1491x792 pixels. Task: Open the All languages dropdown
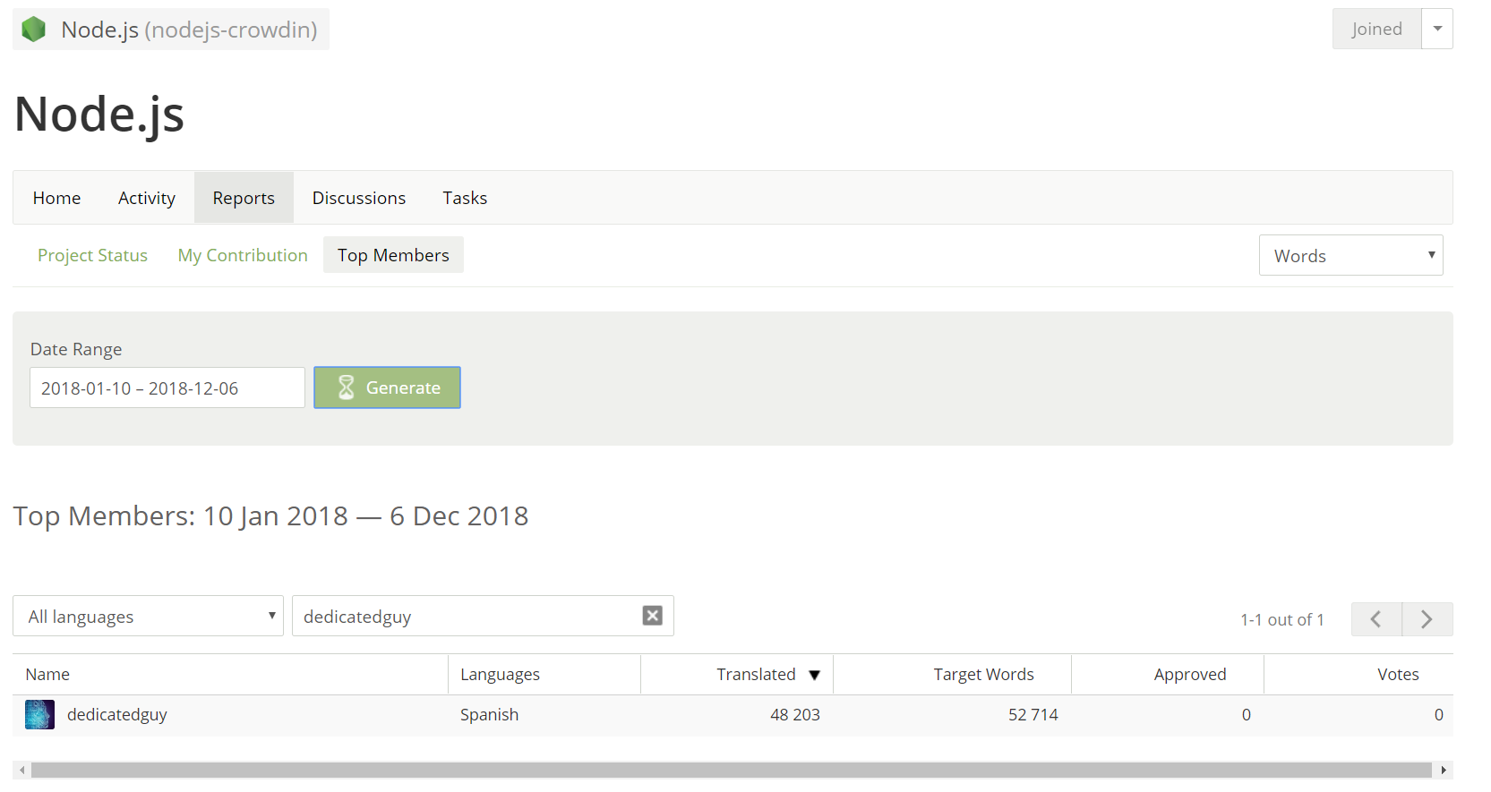(148, 616)
